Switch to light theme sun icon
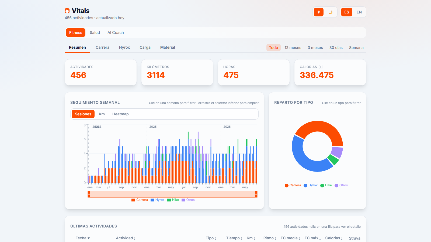 point(319,12)
